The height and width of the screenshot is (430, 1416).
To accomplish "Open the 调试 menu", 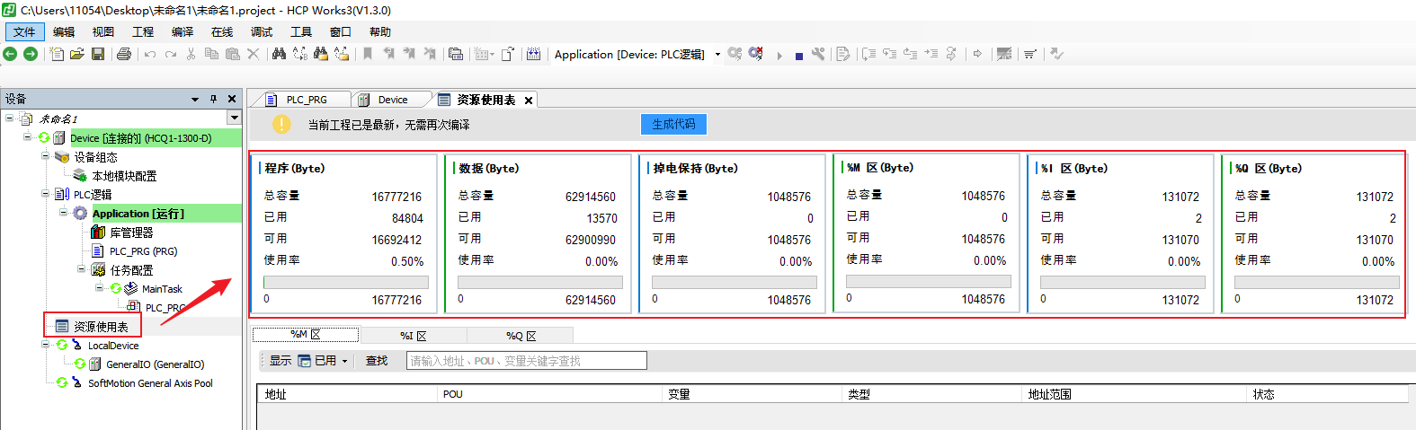I will click(x=262, y=31).
